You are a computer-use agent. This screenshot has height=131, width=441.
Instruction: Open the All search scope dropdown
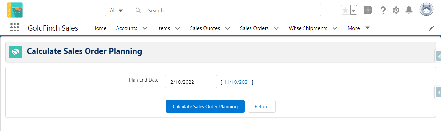[x=116, y=10]
